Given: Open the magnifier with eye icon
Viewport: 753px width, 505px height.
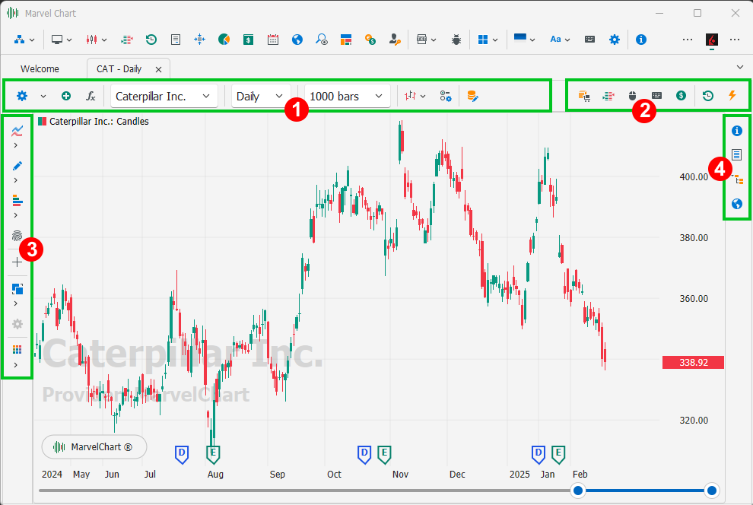Looking at the screenshot, I should (x=321, y=40).
